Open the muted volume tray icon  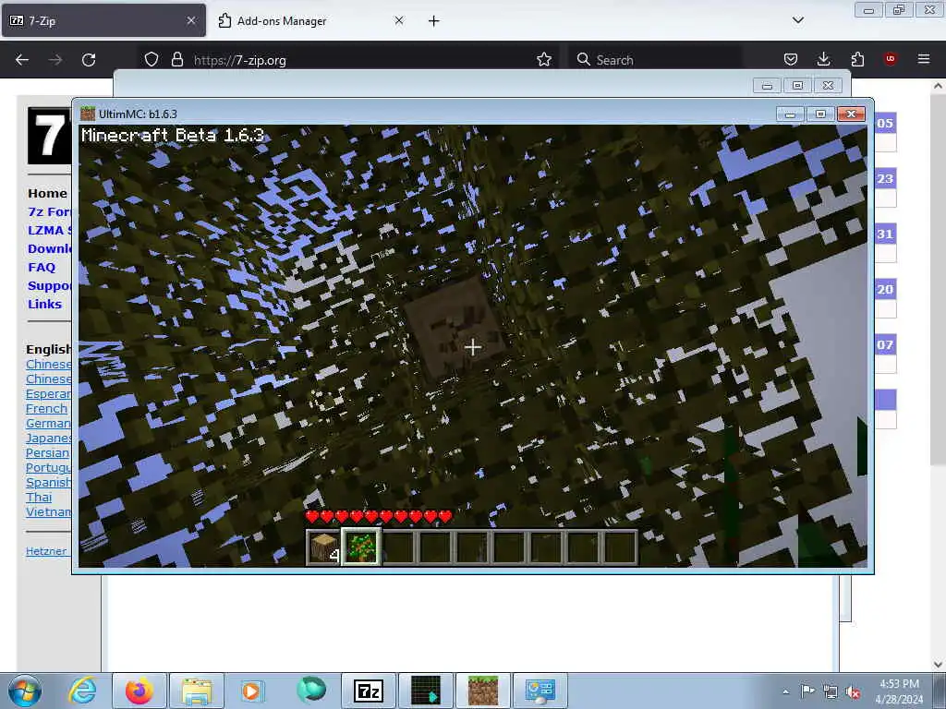point(853,692)
